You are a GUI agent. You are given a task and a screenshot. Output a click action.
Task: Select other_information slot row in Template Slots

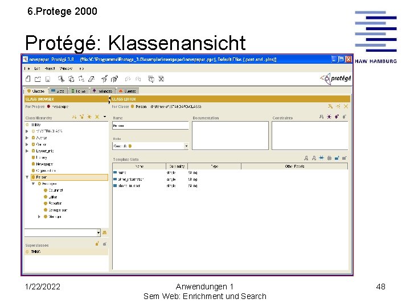click(x=230, y=179)
